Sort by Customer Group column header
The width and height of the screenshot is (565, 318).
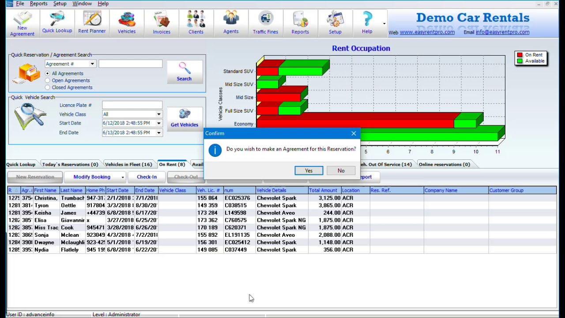[522, 190]
